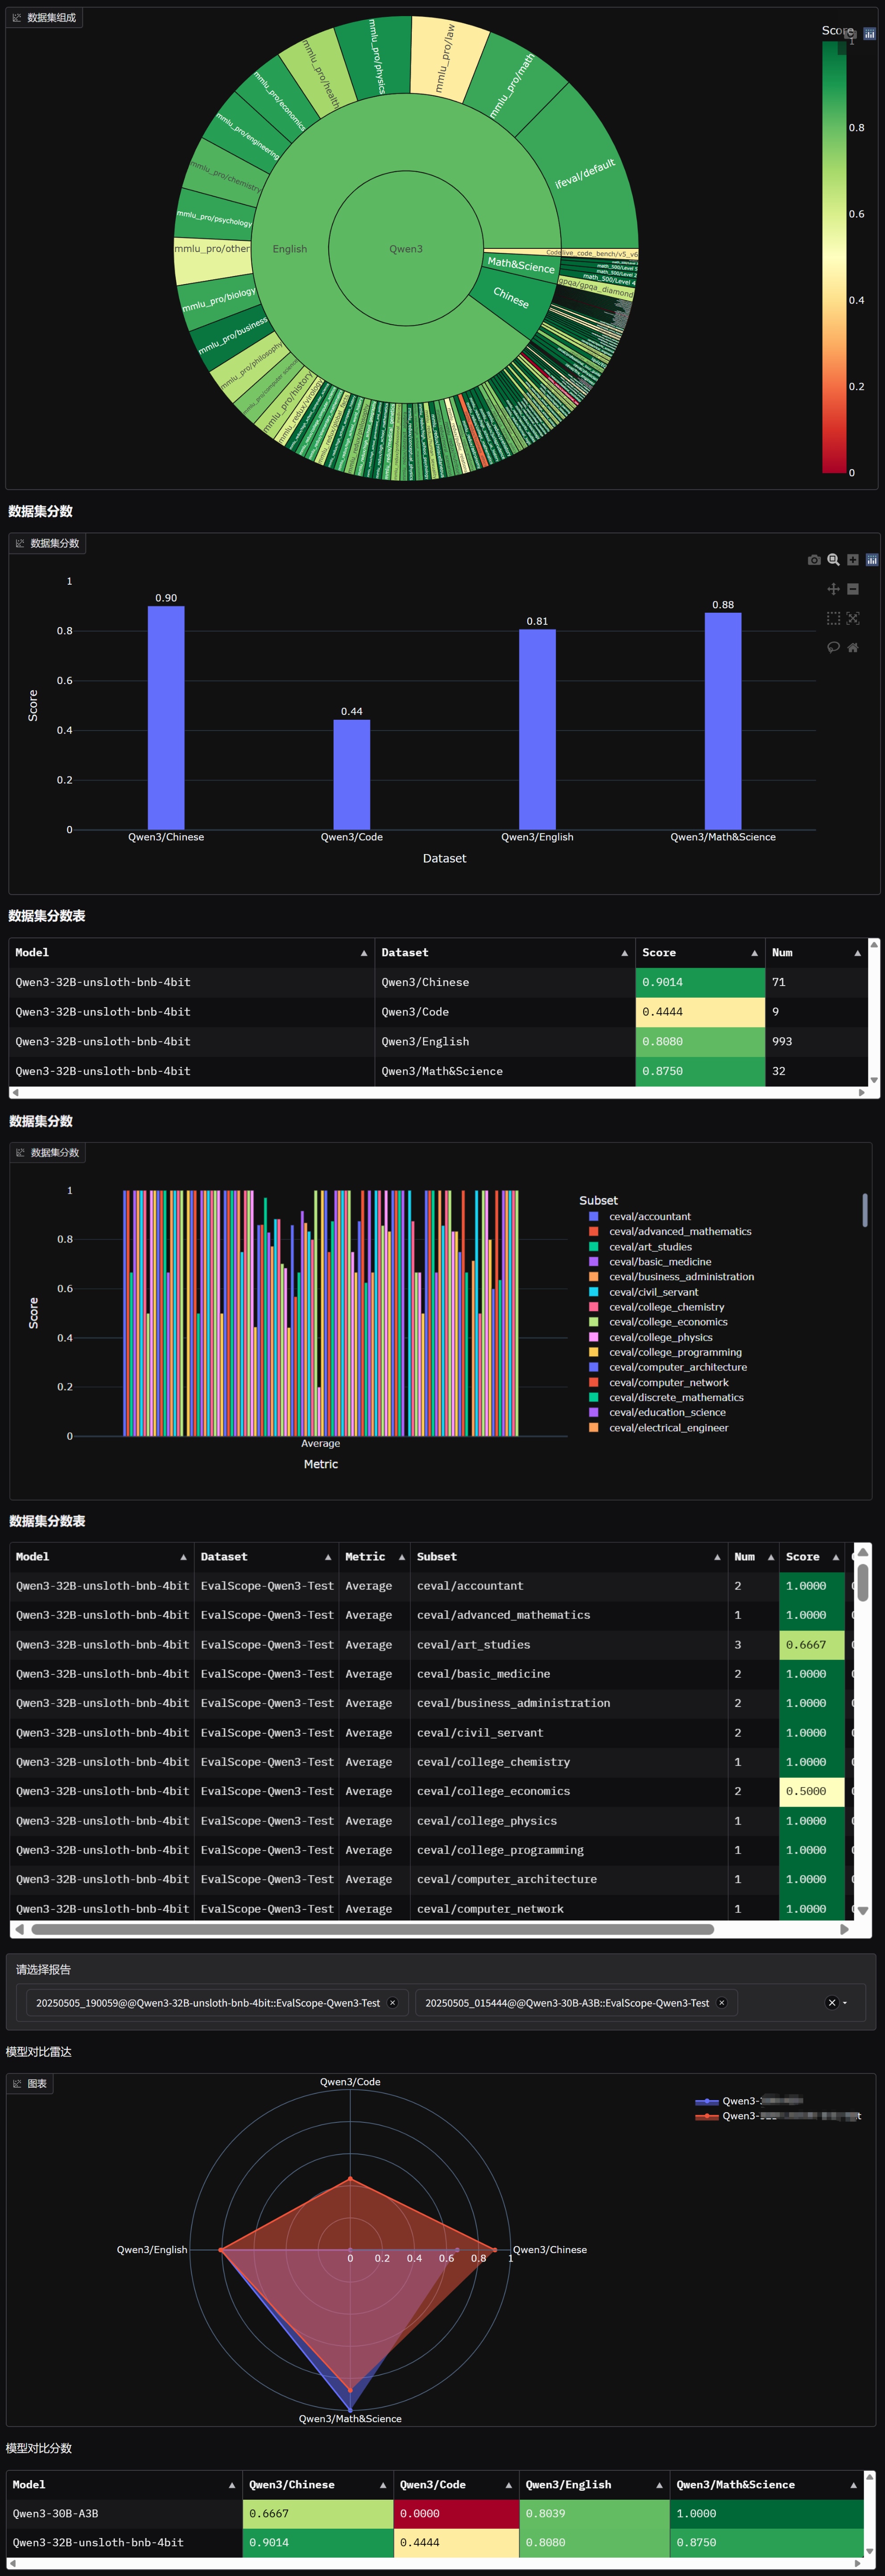Click the Autoscale icon in chart modebar
885x2576 pixels.
[853, 618]
